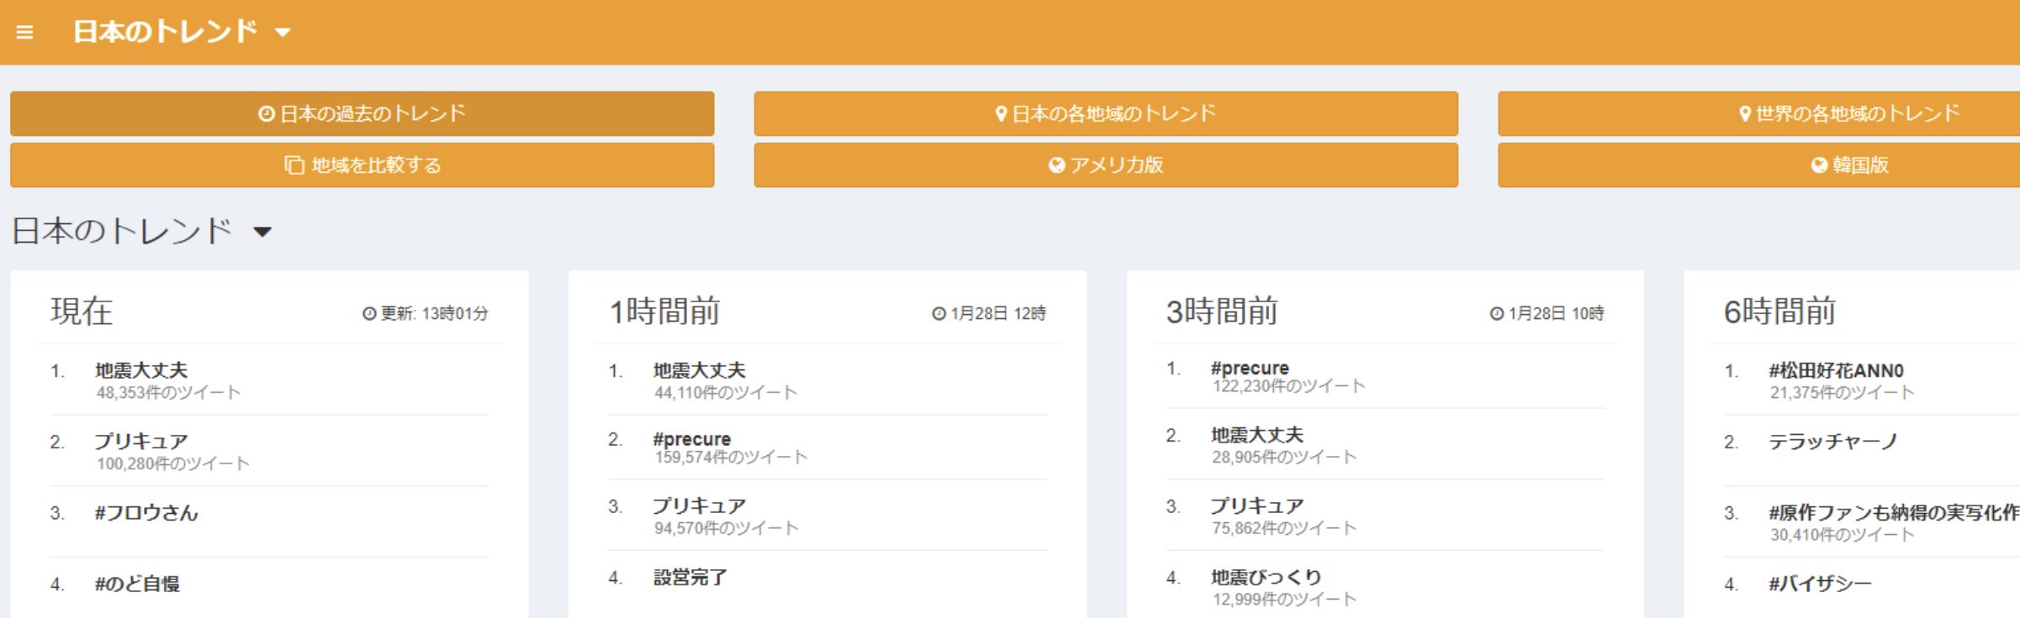Click 30,410件のツイート count
Image resolution: width=2020 pixels, height=618 pixels.
click(1842, 535)
